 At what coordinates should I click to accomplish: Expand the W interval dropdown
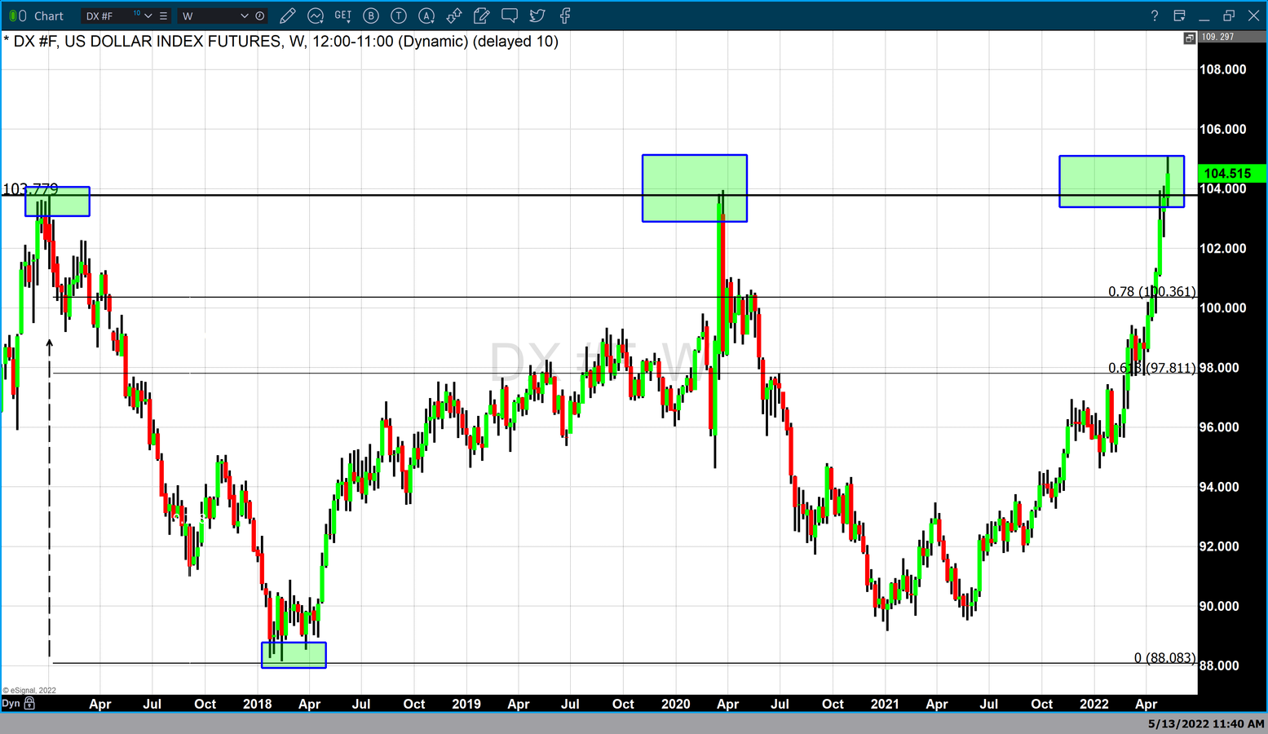[244, 15]
